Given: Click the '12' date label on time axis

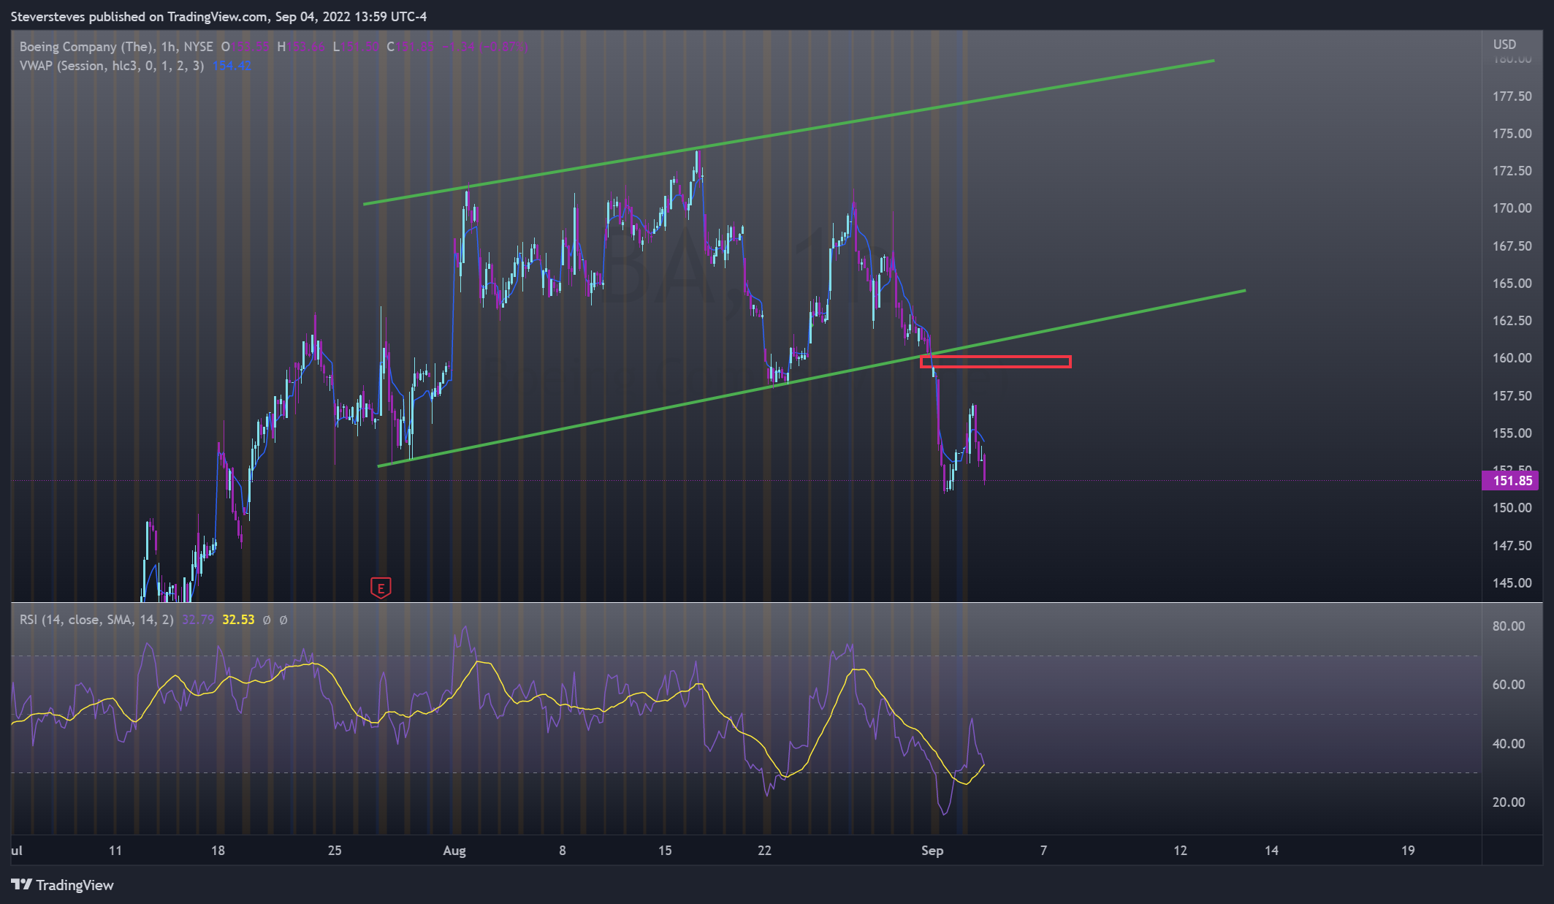Looking at the screenshot, I should [x=1181, y=851].
